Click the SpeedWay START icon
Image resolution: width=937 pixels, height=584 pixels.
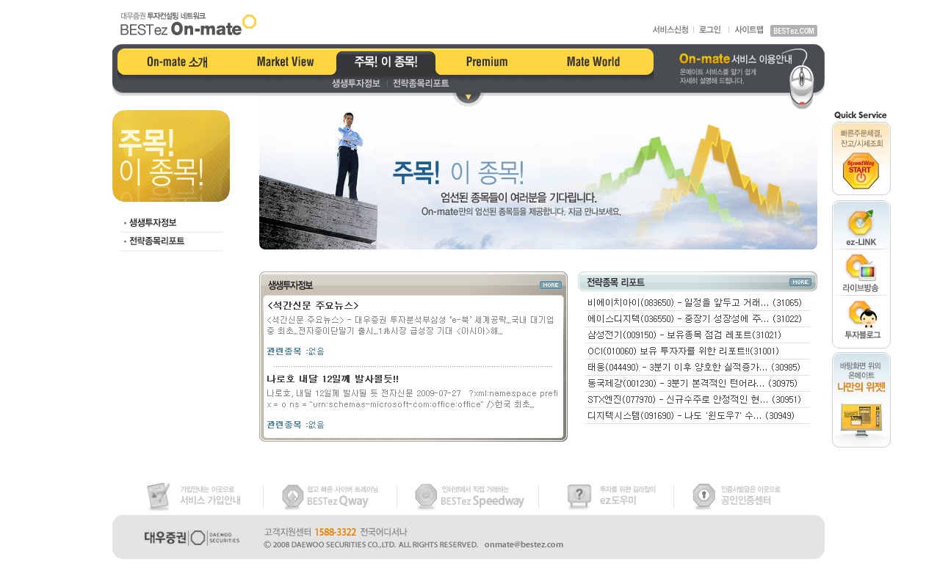(x=861, y=170)
